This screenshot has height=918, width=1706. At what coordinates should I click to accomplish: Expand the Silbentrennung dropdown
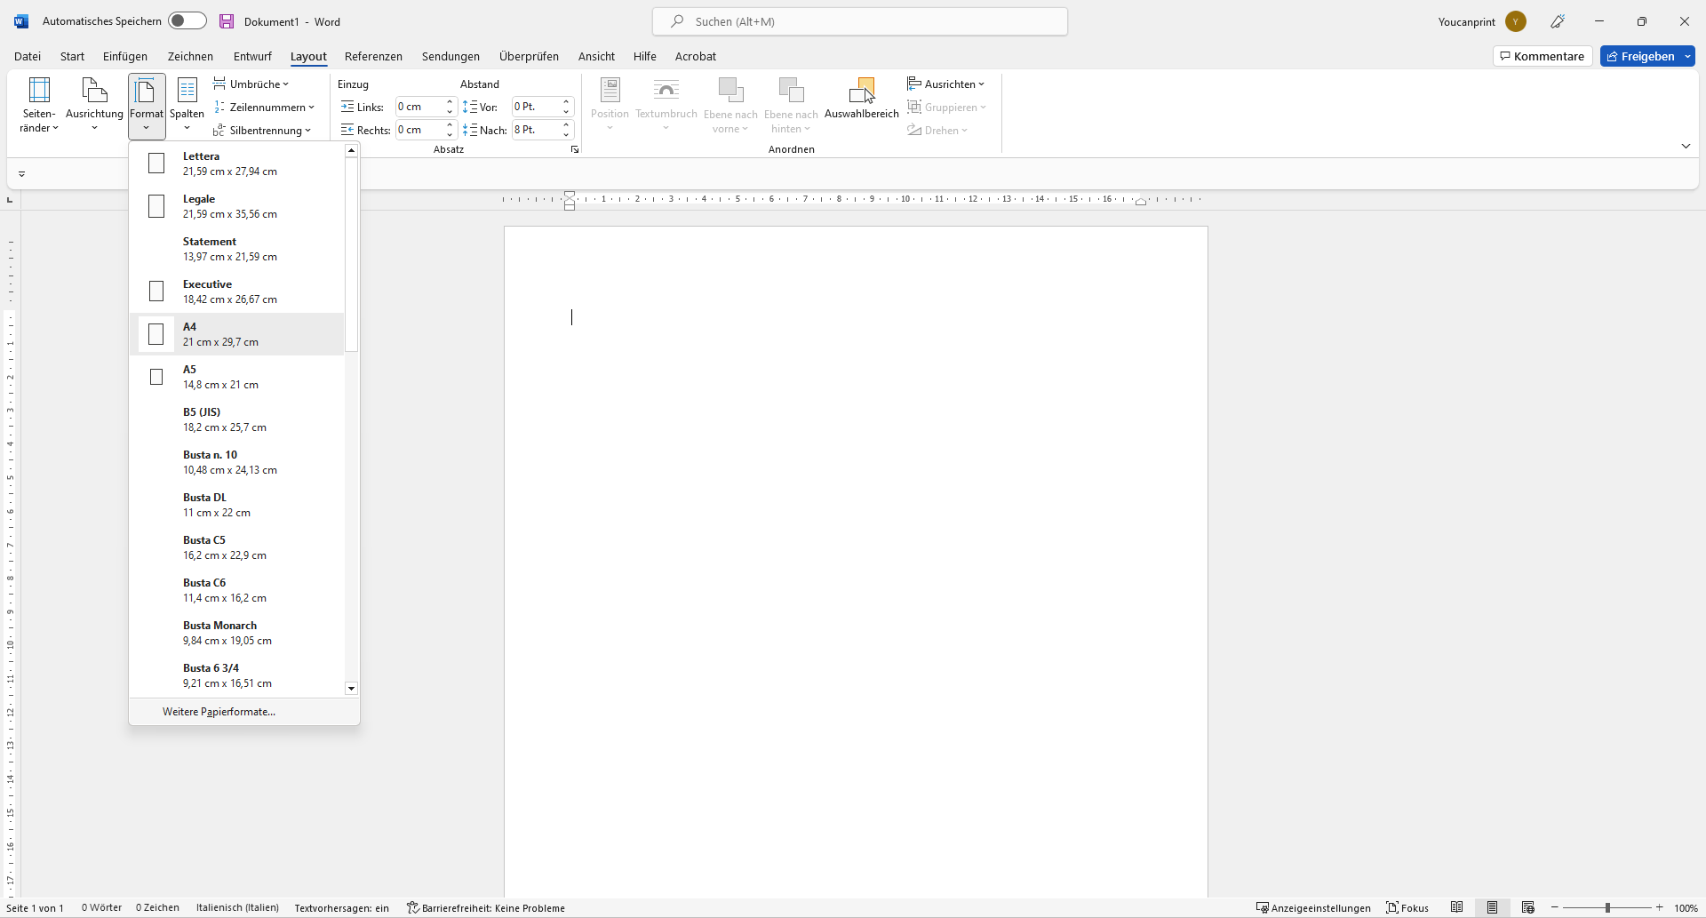262,130
